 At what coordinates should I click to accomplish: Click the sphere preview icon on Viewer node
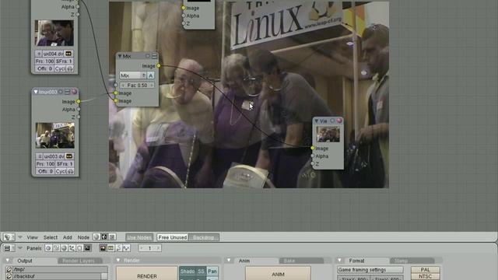pos(339,121)
